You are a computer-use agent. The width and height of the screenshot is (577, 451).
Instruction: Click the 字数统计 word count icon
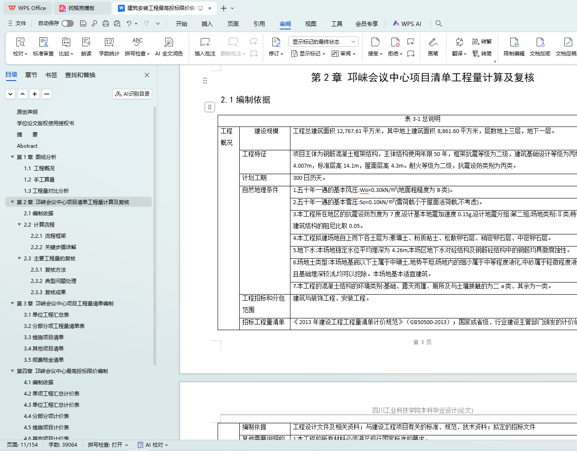pos(109,42)
